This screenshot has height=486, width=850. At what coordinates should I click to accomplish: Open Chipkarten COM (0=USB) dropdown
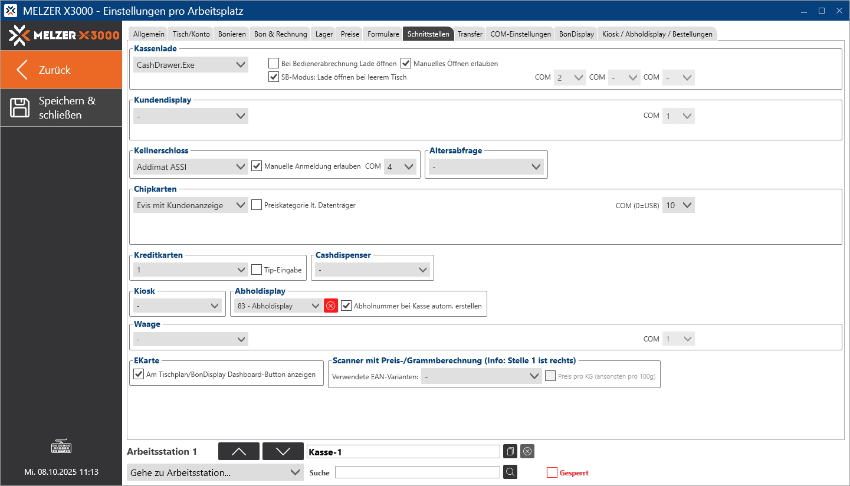(x=678, y=205)
